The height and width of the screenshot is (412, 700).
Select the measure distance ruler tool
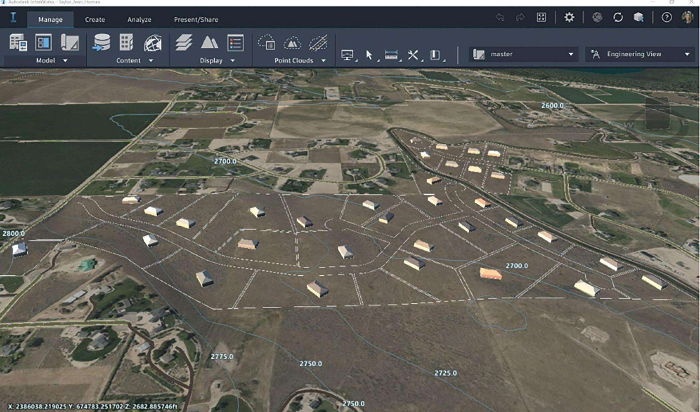coord(391,55)
